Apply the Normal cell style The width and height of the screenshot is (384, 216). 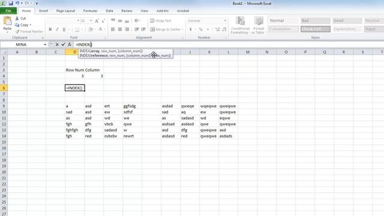284,20
